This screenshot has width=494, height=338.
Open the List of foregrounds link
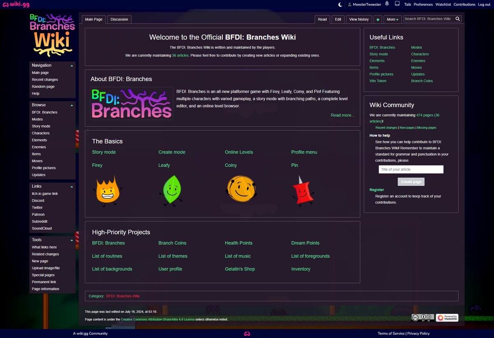310,256
